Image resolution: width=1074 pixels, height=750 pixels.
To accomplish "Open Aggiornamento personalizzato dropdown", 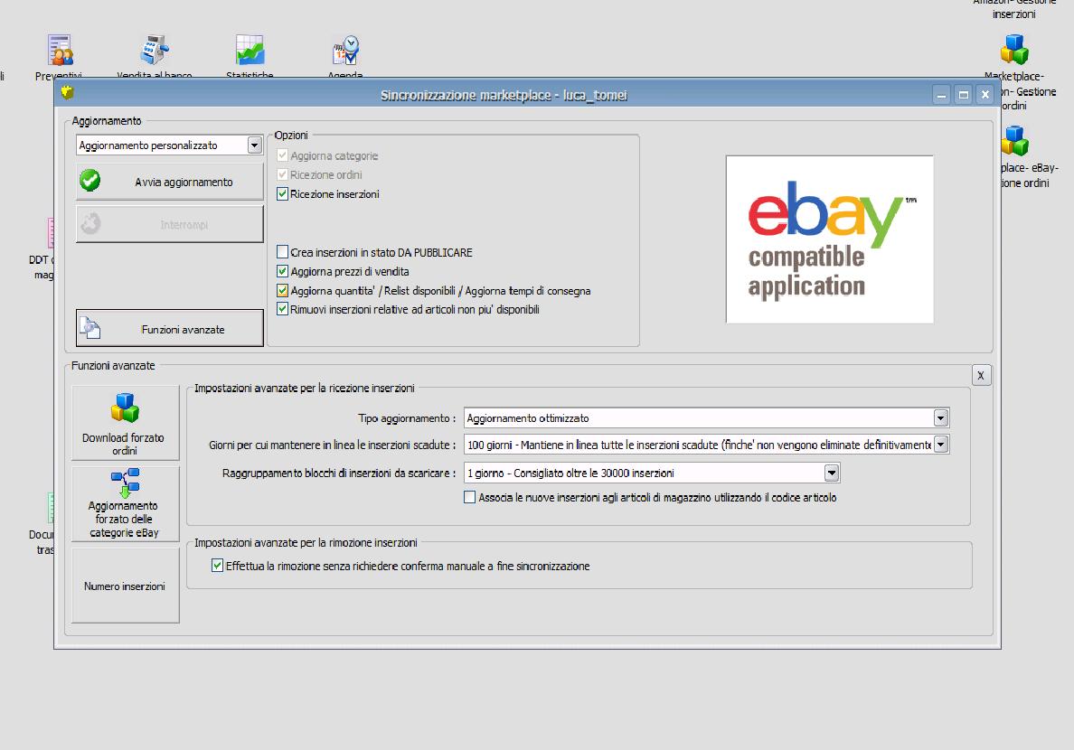I will click(x=254, y=145).
